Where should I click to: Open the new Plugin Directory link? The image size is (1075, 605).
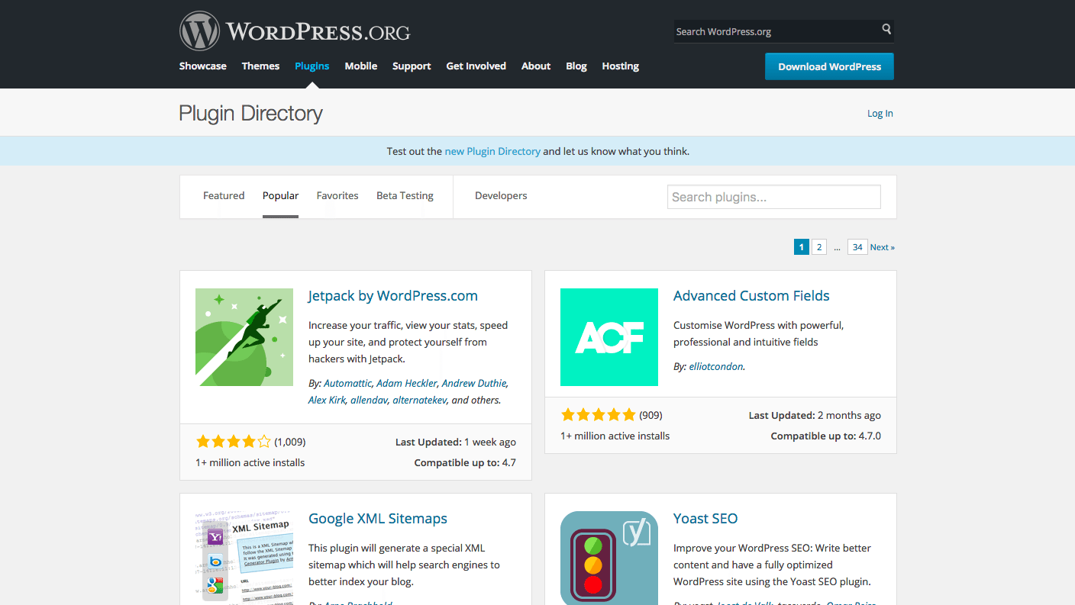(x=492, y=151)
